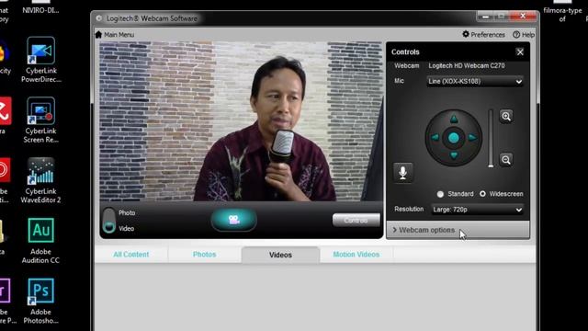588x331 pixels.
Task: Pan camera up with the up arrow
Action: tap(454, 120)
